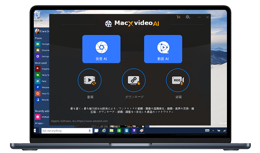
Task: Open the shopping cart in MacX Video AI
Action: pyautogui.click(x=178, y=17)
